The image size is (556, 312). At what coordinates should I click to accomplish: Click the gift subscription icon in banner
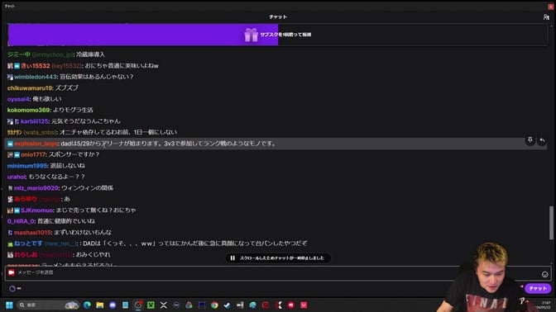(251, 35)
